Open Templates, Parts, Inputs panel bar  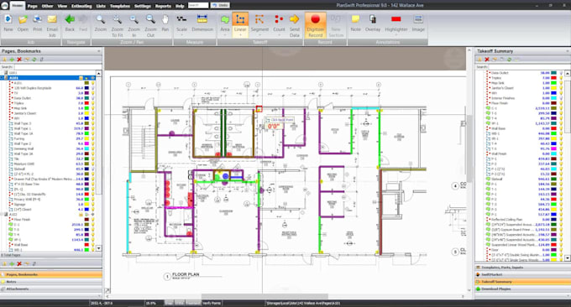point(522,268)
